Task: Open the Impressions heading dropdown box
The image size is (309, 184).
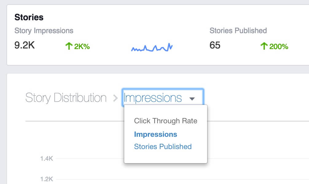Action: 163,98
